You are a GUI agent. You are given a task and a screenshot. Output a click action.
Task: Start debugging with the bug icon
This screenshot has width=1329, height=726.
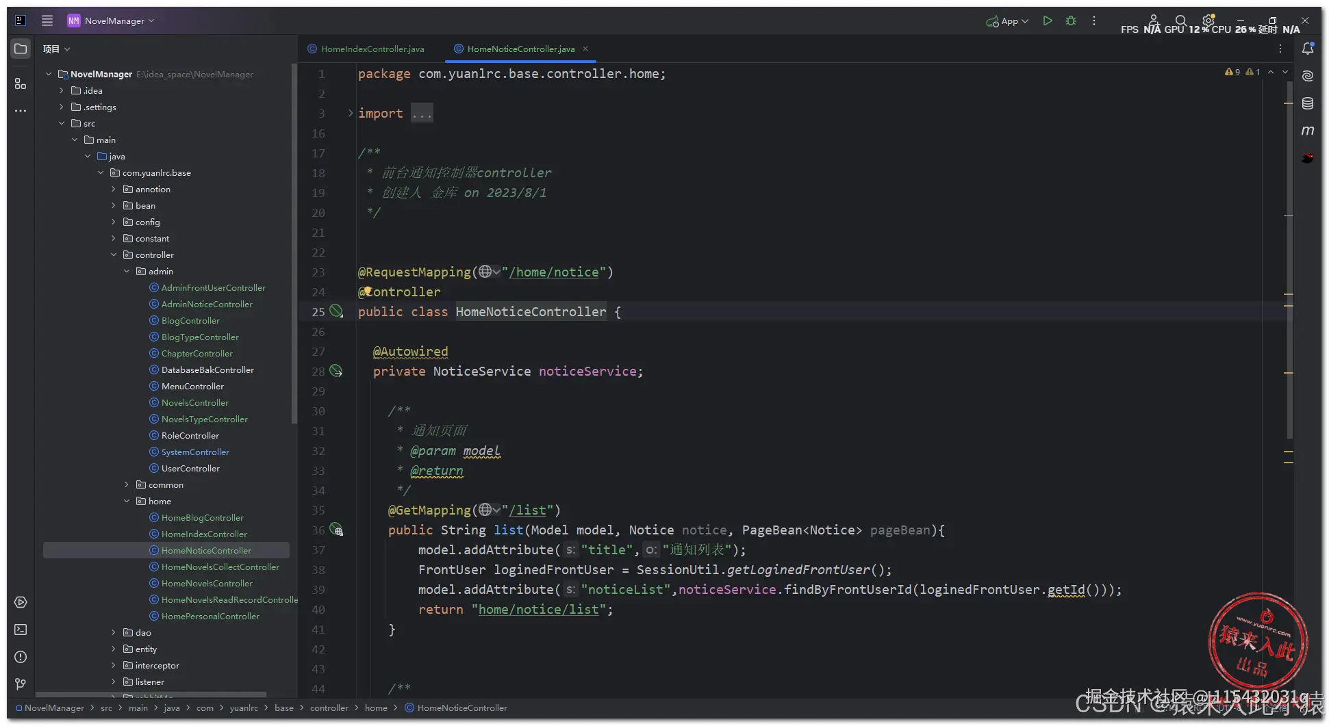(x=1071, y=21)
